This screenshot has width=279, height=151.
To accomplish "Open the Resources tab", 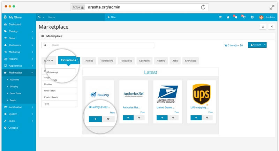I will [x=126, y=61].
